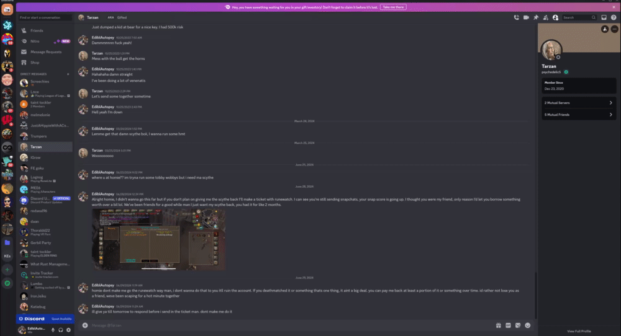Send a gift icon in chat box
This screenshot has height=336, width=621.
(x=498, y=325)
